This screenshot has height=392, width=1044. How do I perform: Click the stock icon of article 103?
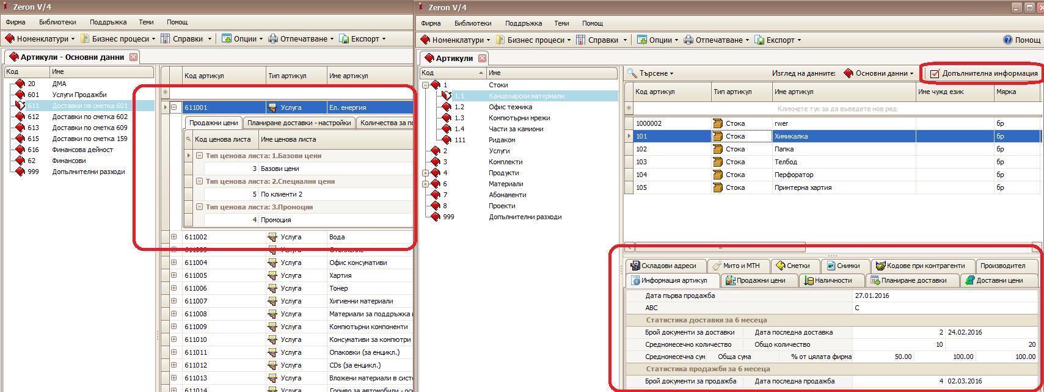tap(718, 162)
